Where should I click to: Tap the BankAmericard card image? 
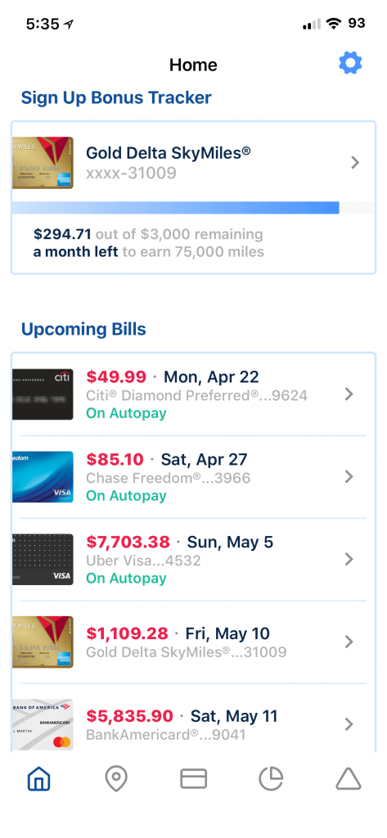pos(43,724)
